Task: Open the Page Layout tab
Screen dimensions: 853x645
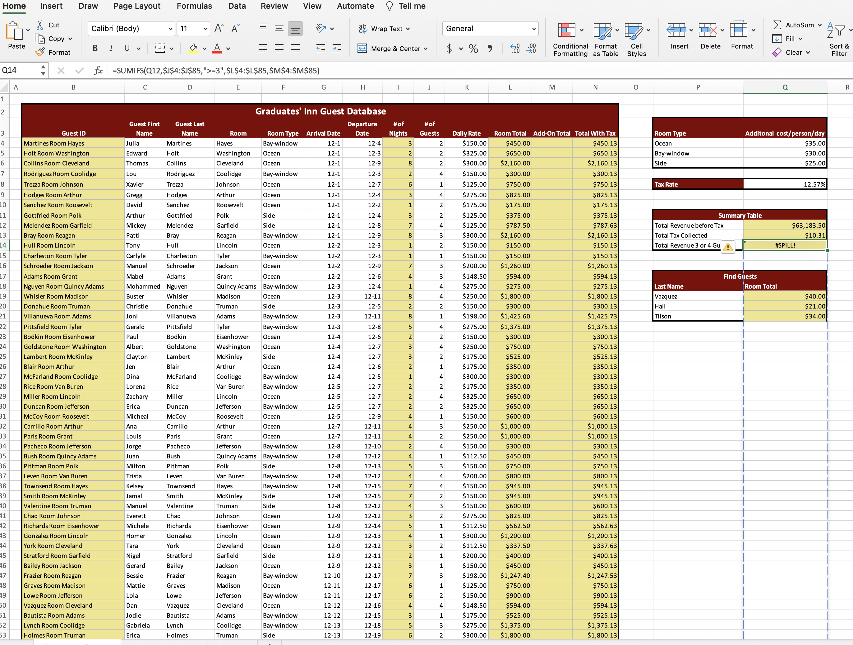Action: (x=136, y=6)
